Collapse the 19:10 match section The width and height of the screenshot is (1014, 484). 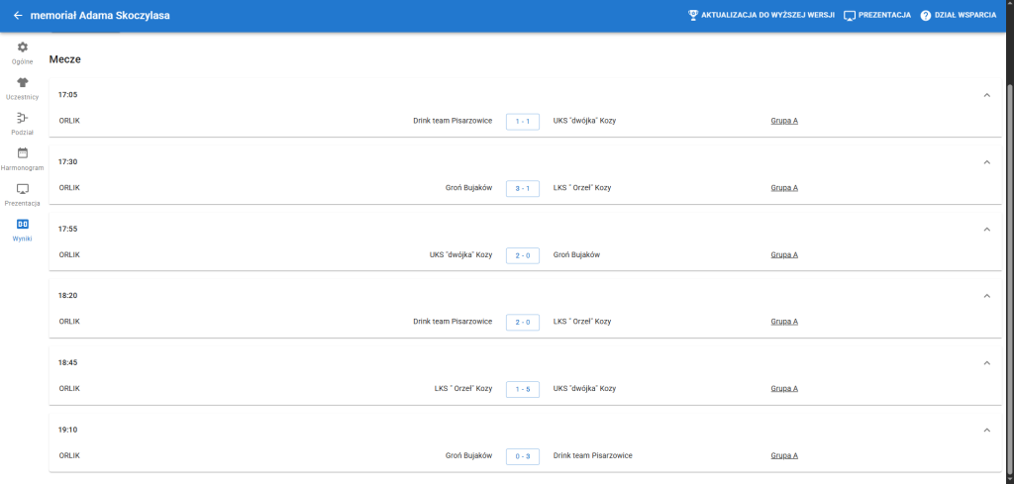pyautogui.click(x=986, y=430)
